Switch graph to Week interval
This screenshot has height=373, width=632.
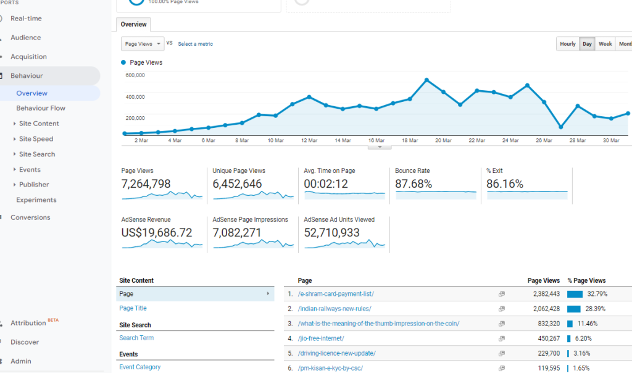tap(605, 44)
